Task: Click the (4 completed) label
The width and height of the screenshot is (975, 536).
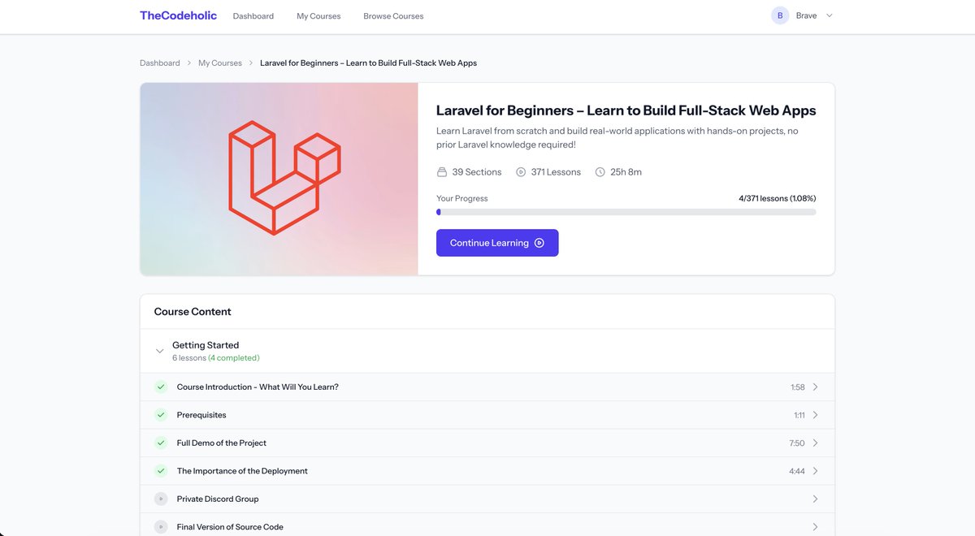Action: [x=234, y=358]
